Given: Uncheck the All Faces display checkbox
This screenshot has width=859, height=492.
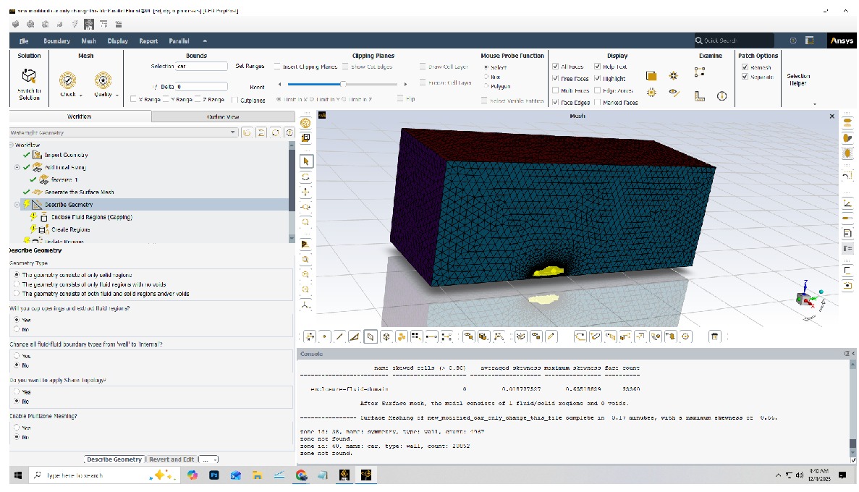Looking at the screenshot, I should click(556, 67).
